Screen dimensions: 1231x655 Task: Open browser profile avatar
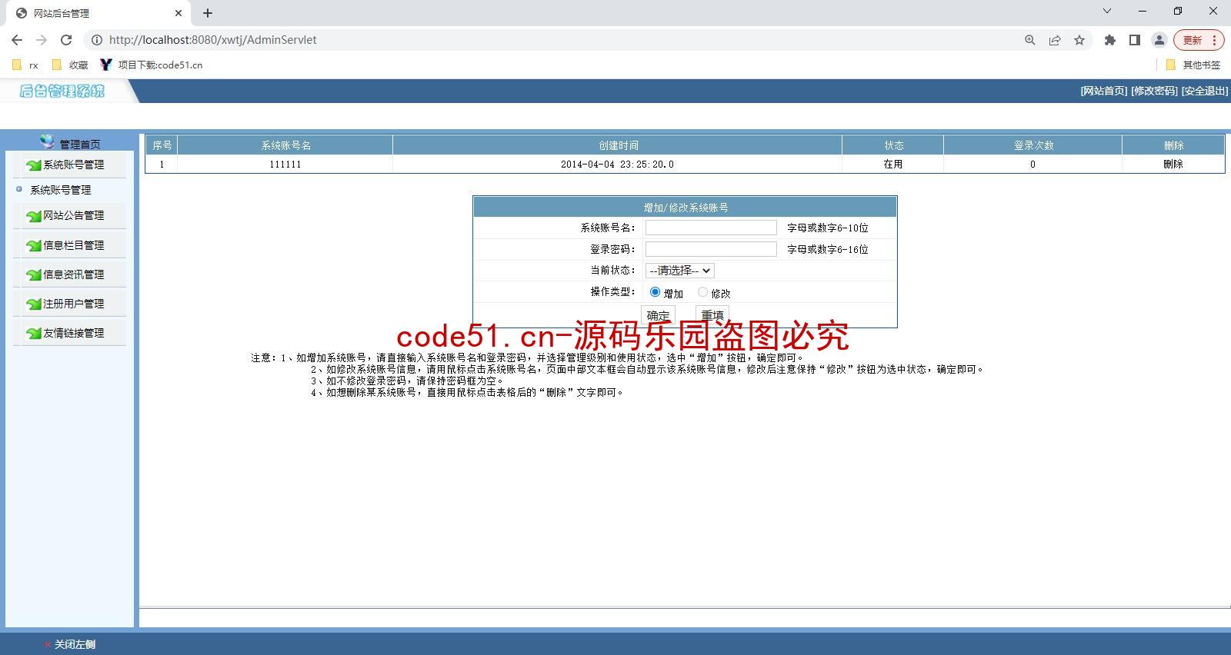(1159, 40)
